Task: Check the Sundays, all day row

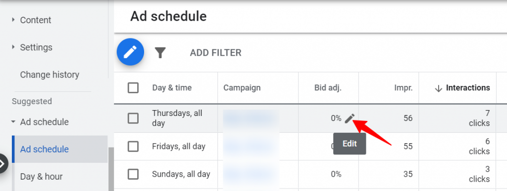Action: pyautogui.click(x=133, y=174)
